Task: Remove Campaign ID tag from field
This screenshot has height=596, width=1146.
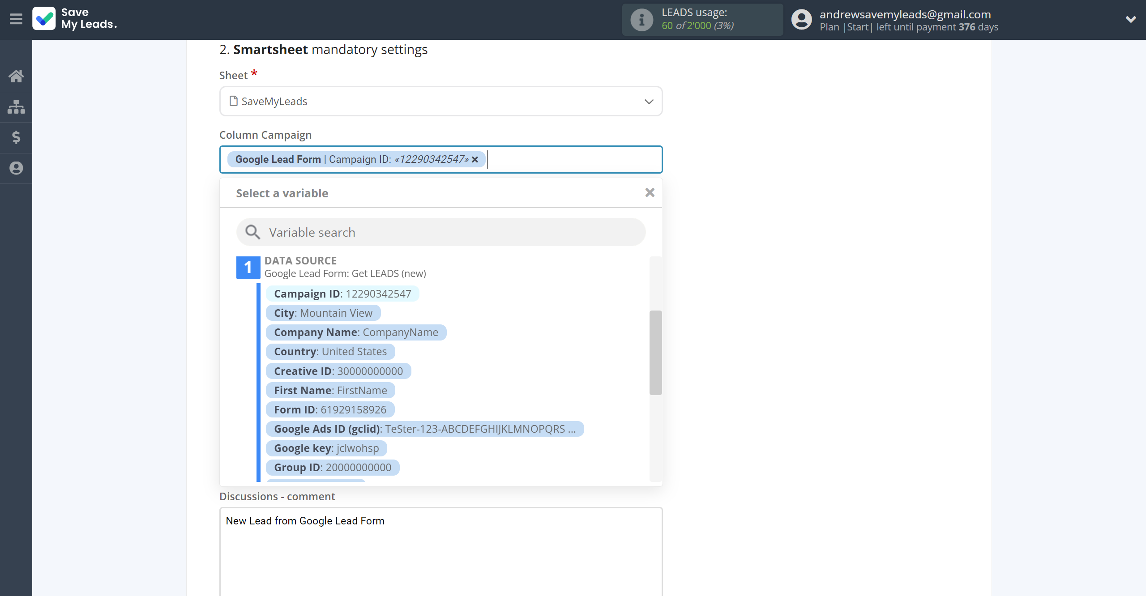Action: (x=475, y=160)
